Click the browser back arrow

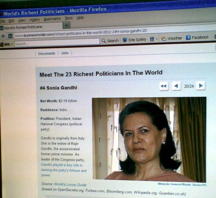pyautogui.click(x=3, y=36)
